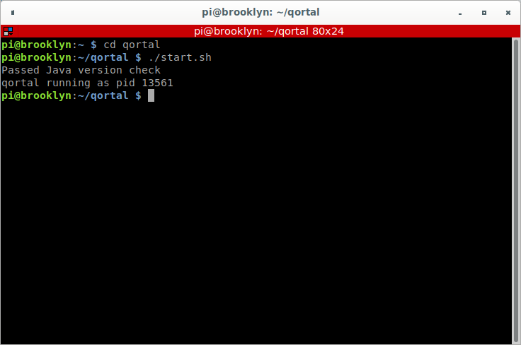Click the first green pi@brooklyn prompt
521x345 pixels.
pos(36,45)
